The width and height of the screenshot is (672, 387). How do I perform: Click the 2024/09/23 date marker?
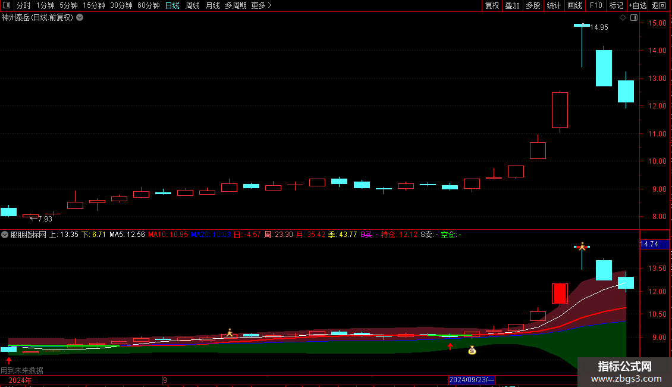click(x=472, y=380)
